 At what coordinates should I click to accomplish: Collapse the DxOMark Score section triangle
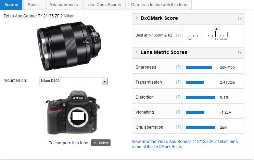(137, 18)
